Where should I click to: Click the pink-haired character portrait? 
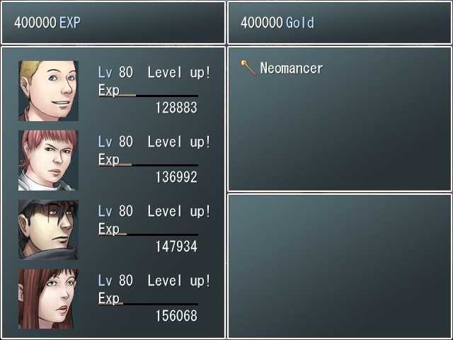click(48, 160)
